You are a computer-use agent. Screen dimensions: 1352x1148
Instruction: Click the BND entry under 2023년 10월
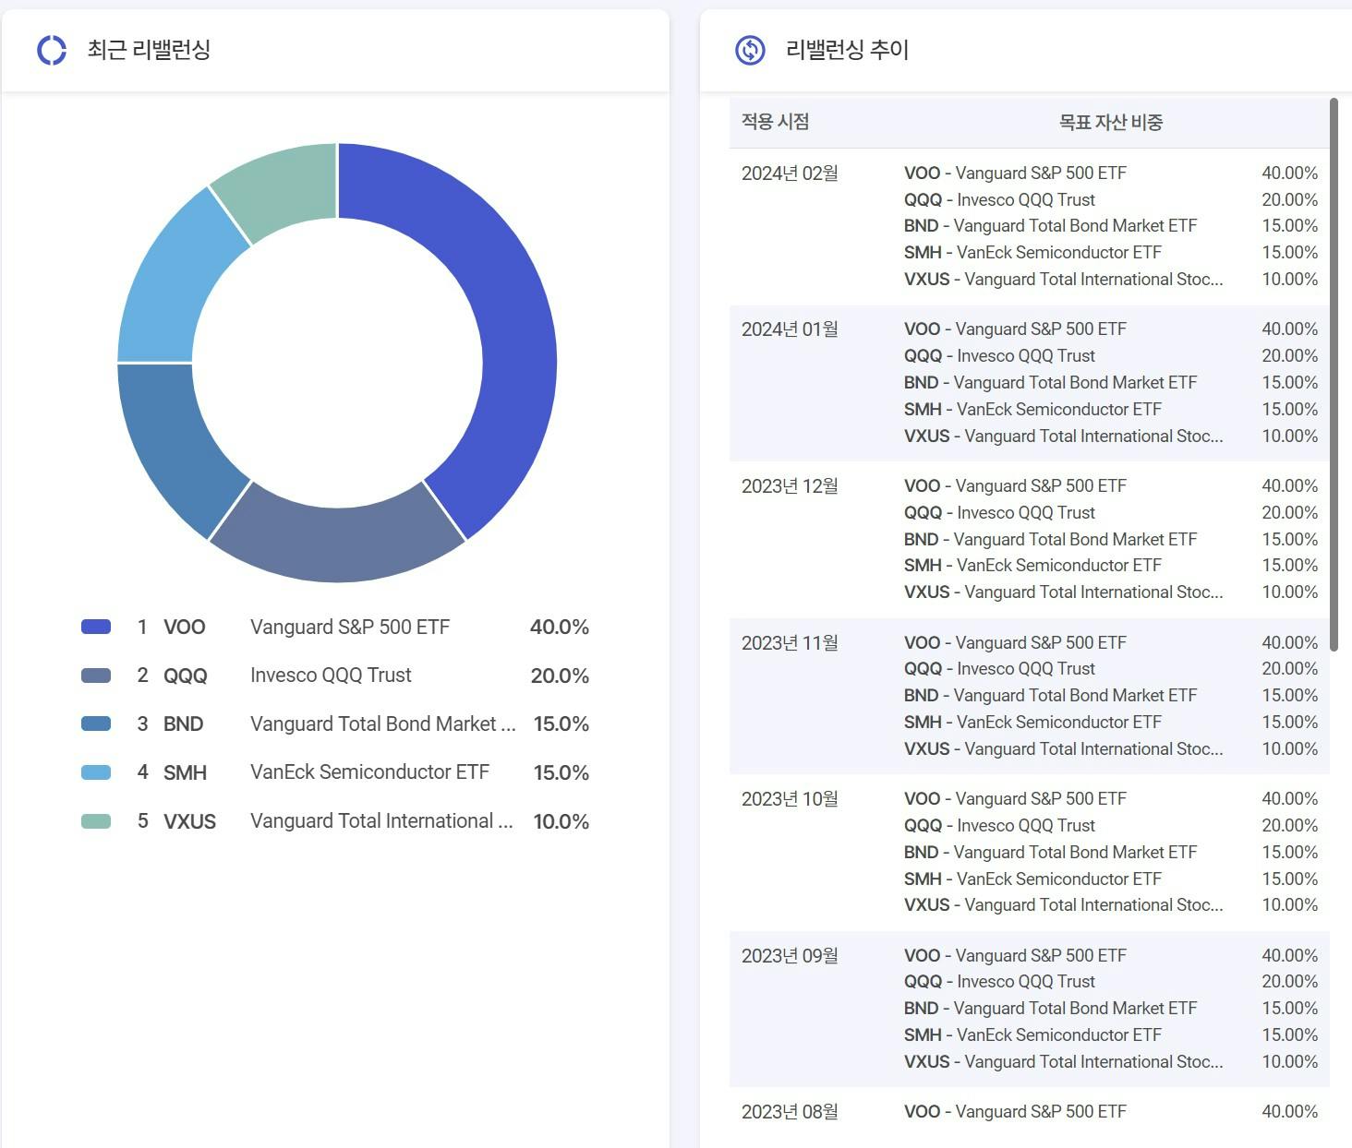coord(1050,853)
